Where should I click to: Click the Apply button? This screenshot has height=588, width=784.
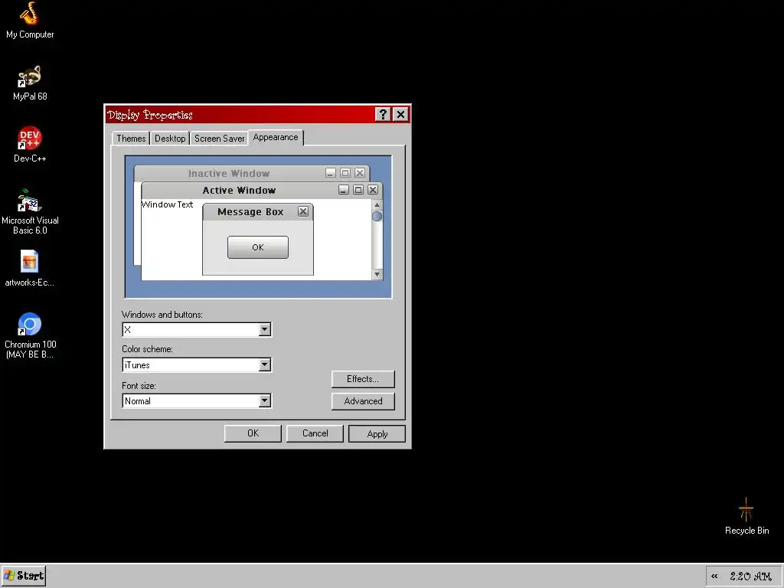point(377,433)
